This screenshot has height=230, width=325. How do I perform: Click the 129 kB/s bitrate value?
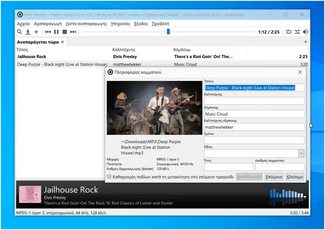point(162,169)
